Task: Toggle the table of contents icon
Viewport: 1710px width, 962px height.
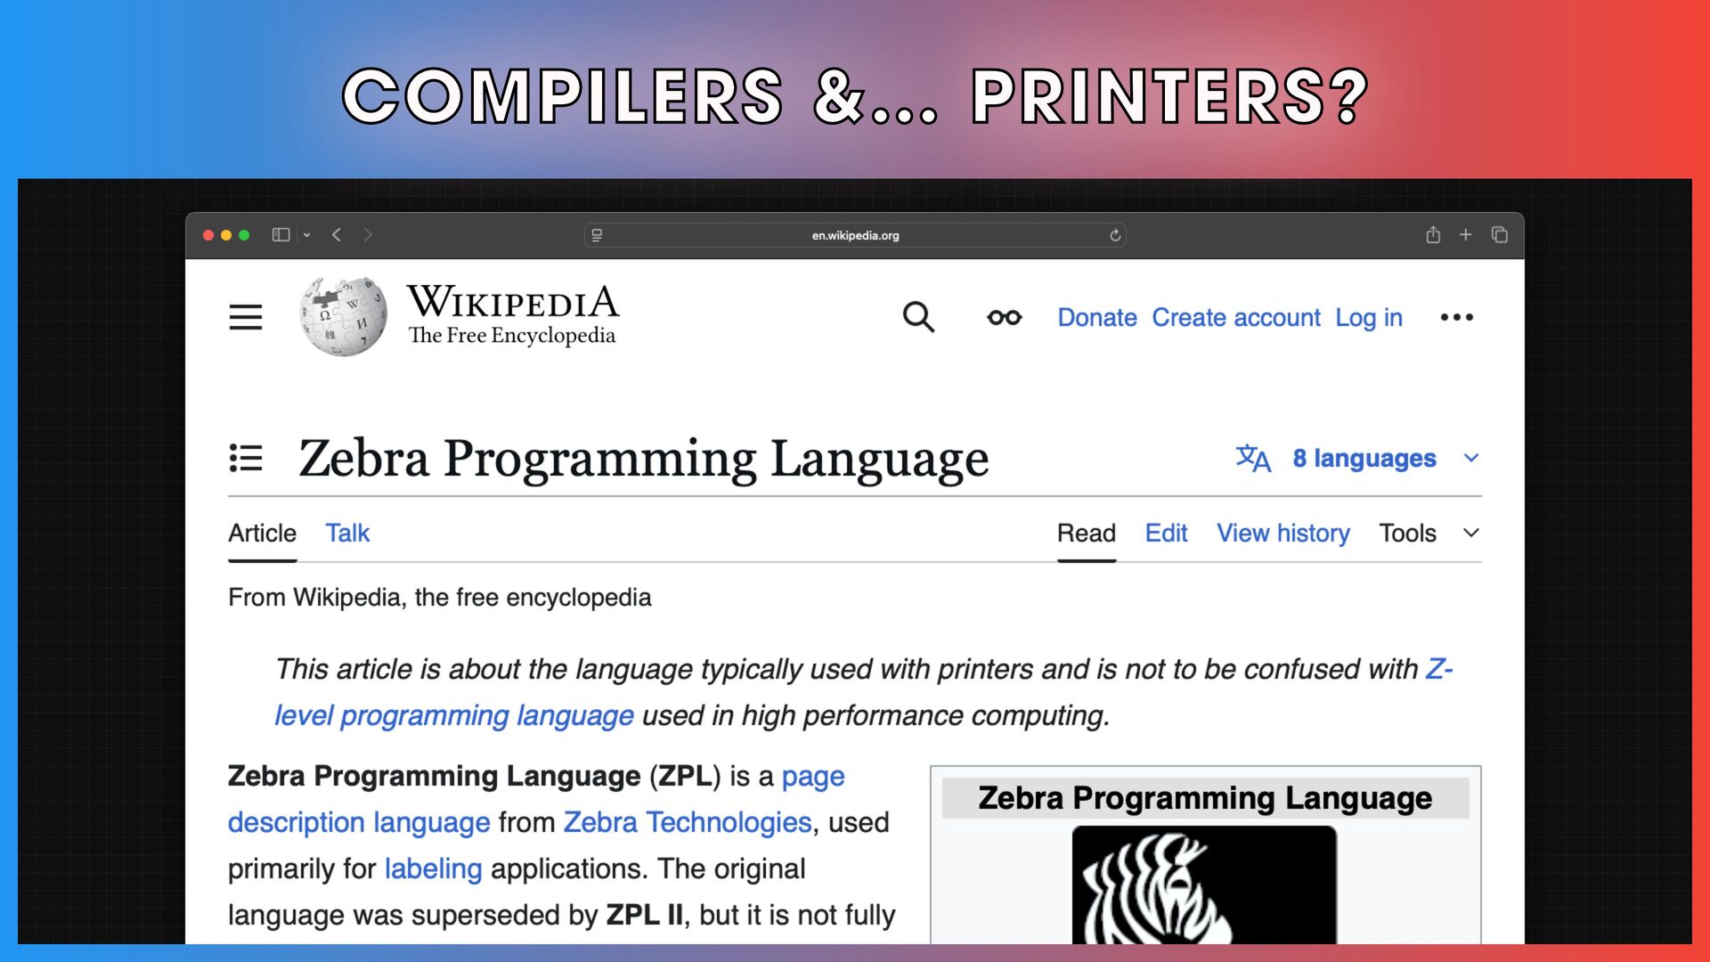Action: tap(246, 458)
